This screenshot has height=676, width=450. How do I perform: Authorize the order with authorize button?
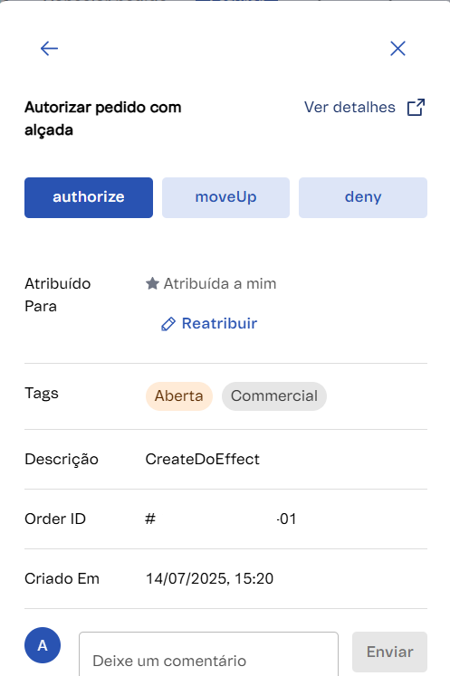(89, 197)
